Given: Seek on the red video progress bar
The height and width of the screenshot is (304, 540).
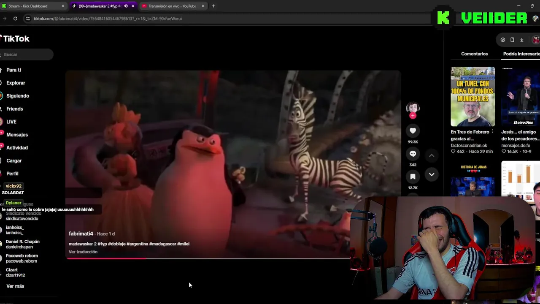Looking at the screenshot, I should (x=208, y=258).
